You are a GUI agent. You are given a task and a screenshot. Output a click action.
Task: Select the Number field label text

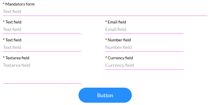119,40
